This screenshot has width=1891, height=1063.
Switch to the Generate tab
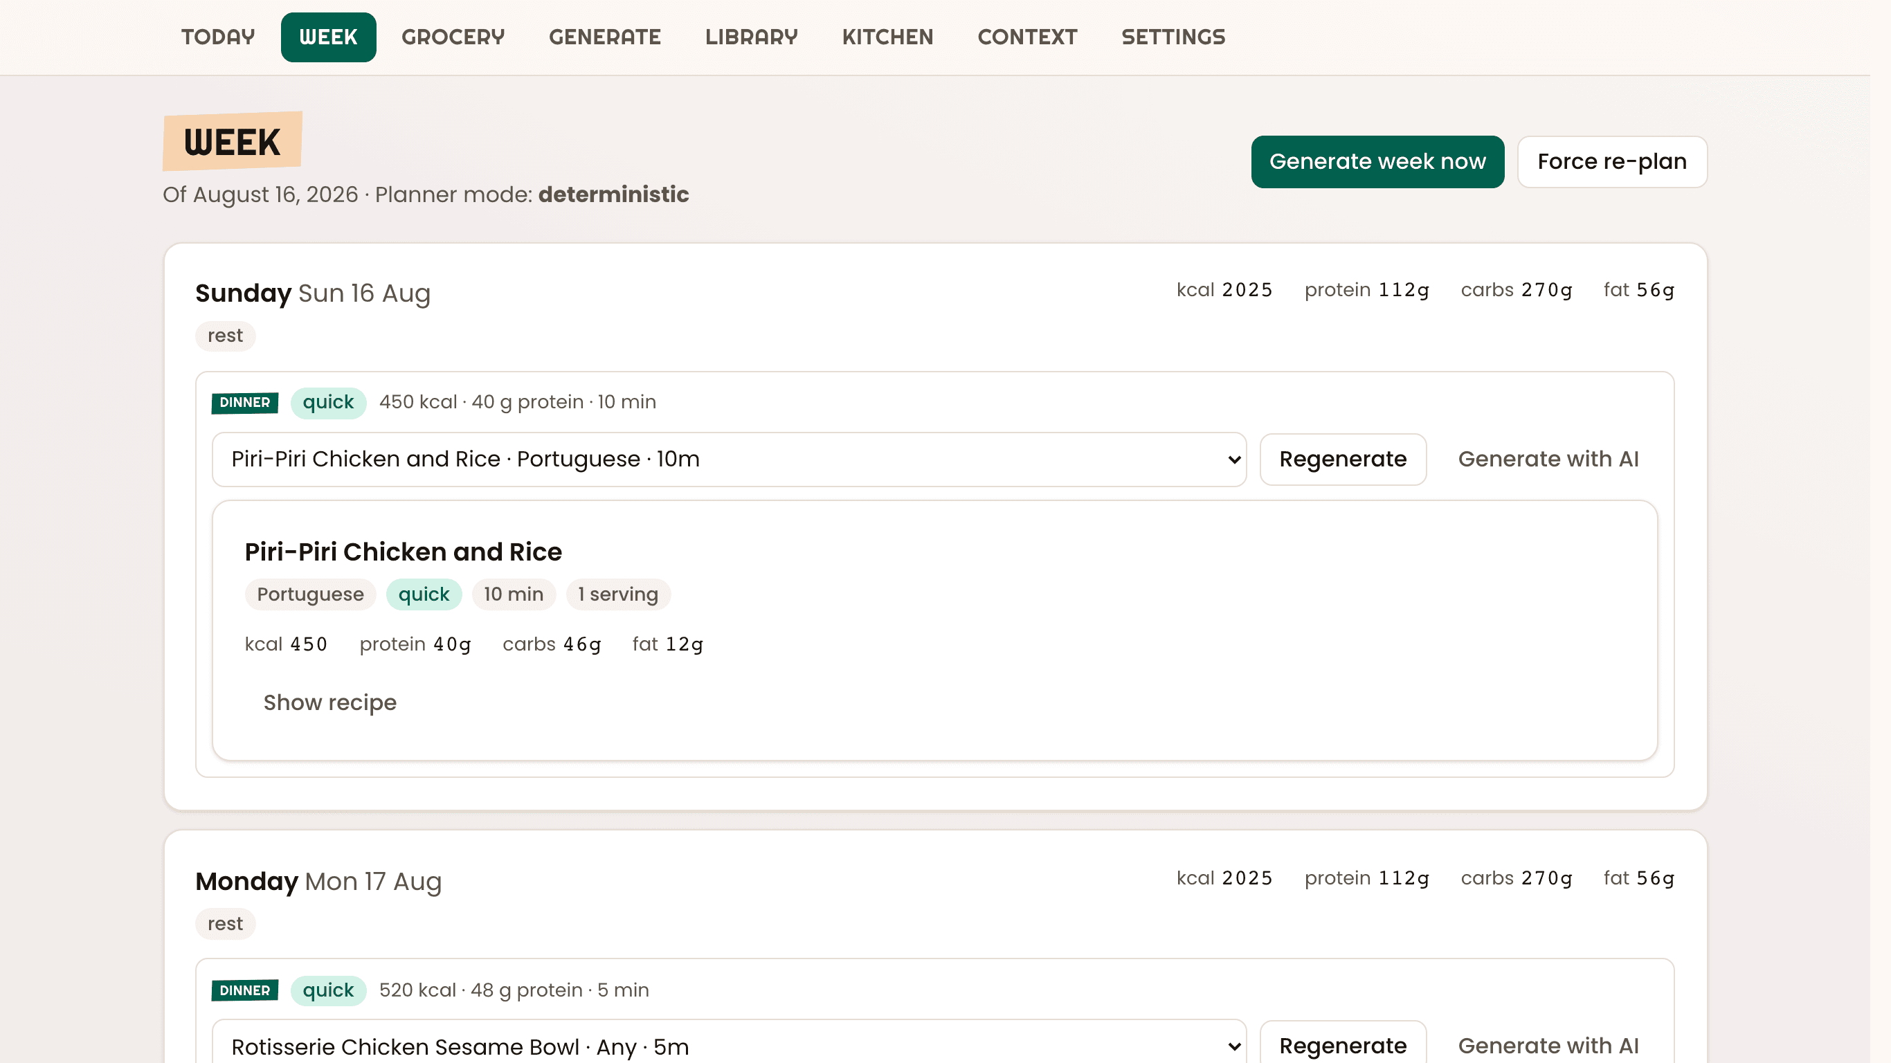(605, 37)
